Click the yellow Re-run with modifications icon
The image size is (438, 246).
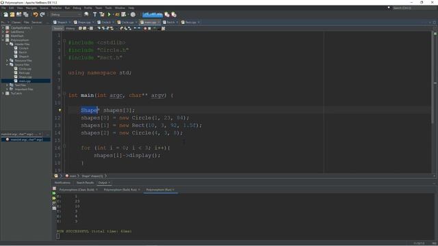coord(54,198)
